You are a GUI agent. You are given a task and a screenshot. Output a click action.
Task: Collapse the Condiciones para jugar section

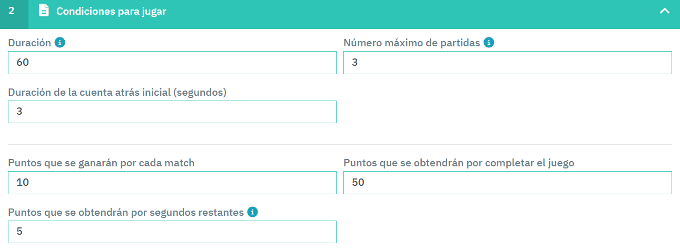664,11
